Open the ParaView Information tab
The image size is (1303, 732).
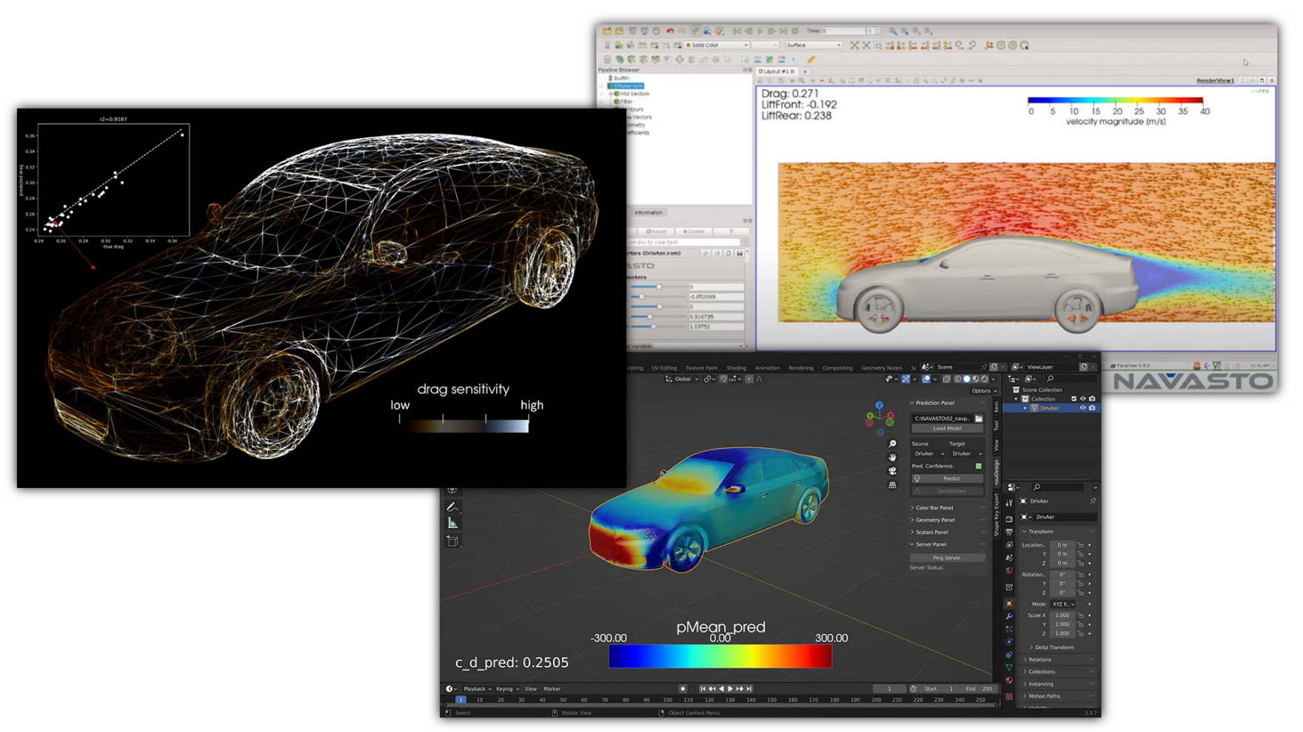point(649,213)
